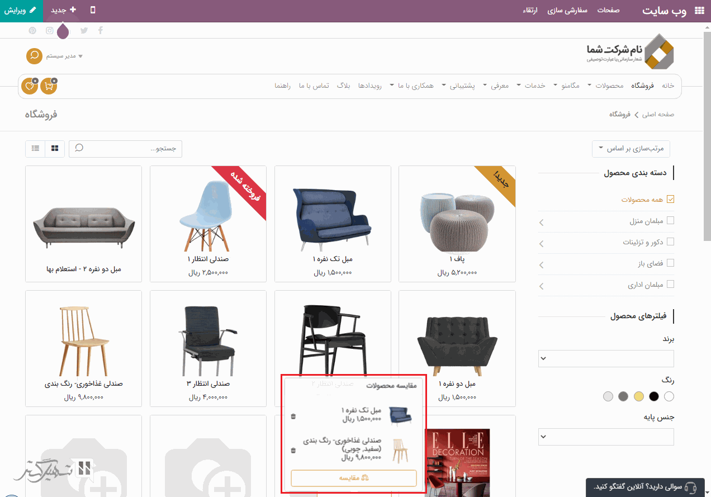Click the headset icon in the chat box
Image resolution: width=711 pixels, height=497 pixels.
point(690,487)
